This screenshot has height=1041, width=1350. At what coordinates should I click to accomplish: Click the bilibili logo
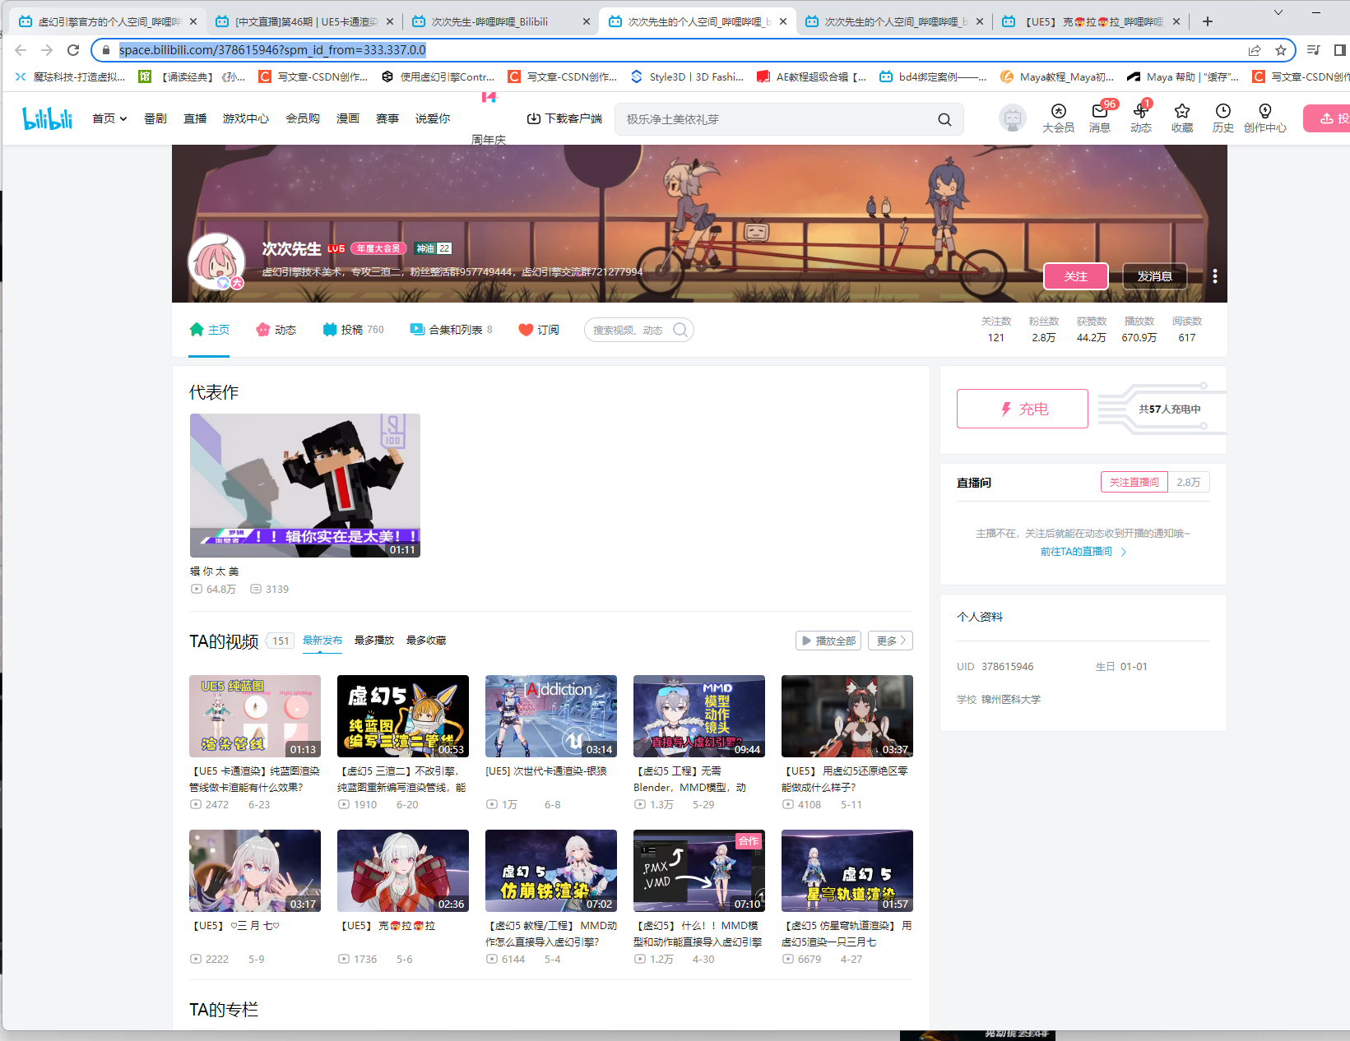47,118
